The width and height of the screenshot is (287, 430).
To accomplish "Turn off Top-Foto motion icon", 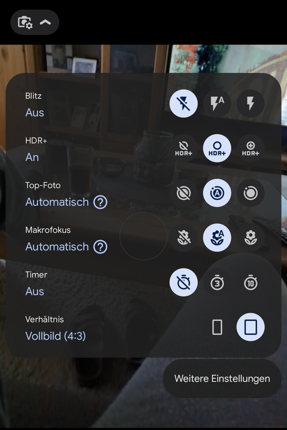I will click(x=184, y=193).
